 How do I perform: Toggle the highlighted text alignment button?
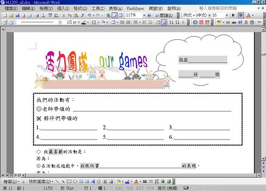tap(241, 15)
